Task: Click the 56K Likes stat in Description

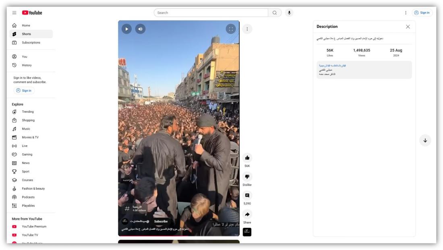Action: [330, 52]
